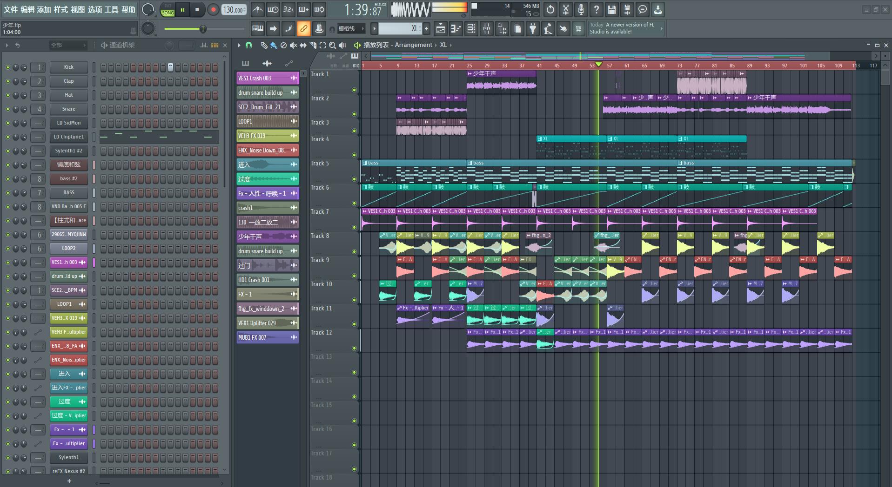Screen dimensions: 892x487
Task: Click the stop playback button
Action: pyautogui.click(x=197, y=10)
